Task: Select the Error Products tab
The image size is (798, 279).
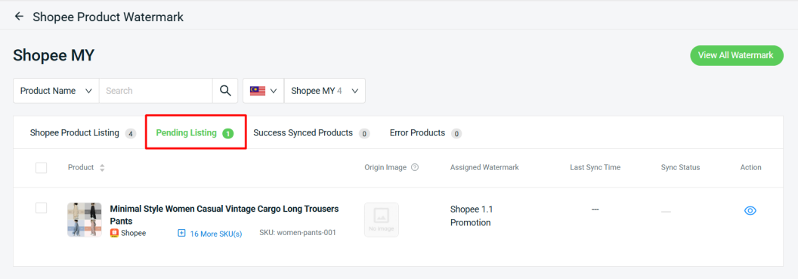Action: 425,133
